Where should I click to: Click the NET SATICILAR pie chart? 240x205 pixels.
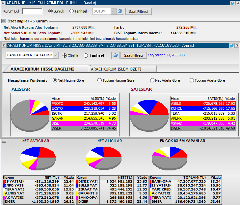[x=38, y=158]
